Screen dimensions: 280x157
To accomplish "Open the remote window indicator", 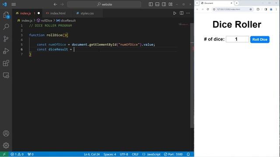I will (4, 154).
